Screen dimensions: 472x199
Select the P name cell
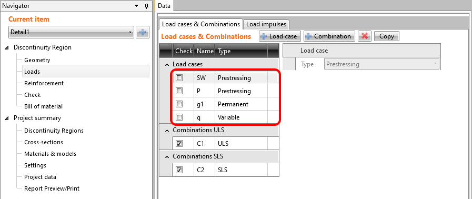(204, 91)
